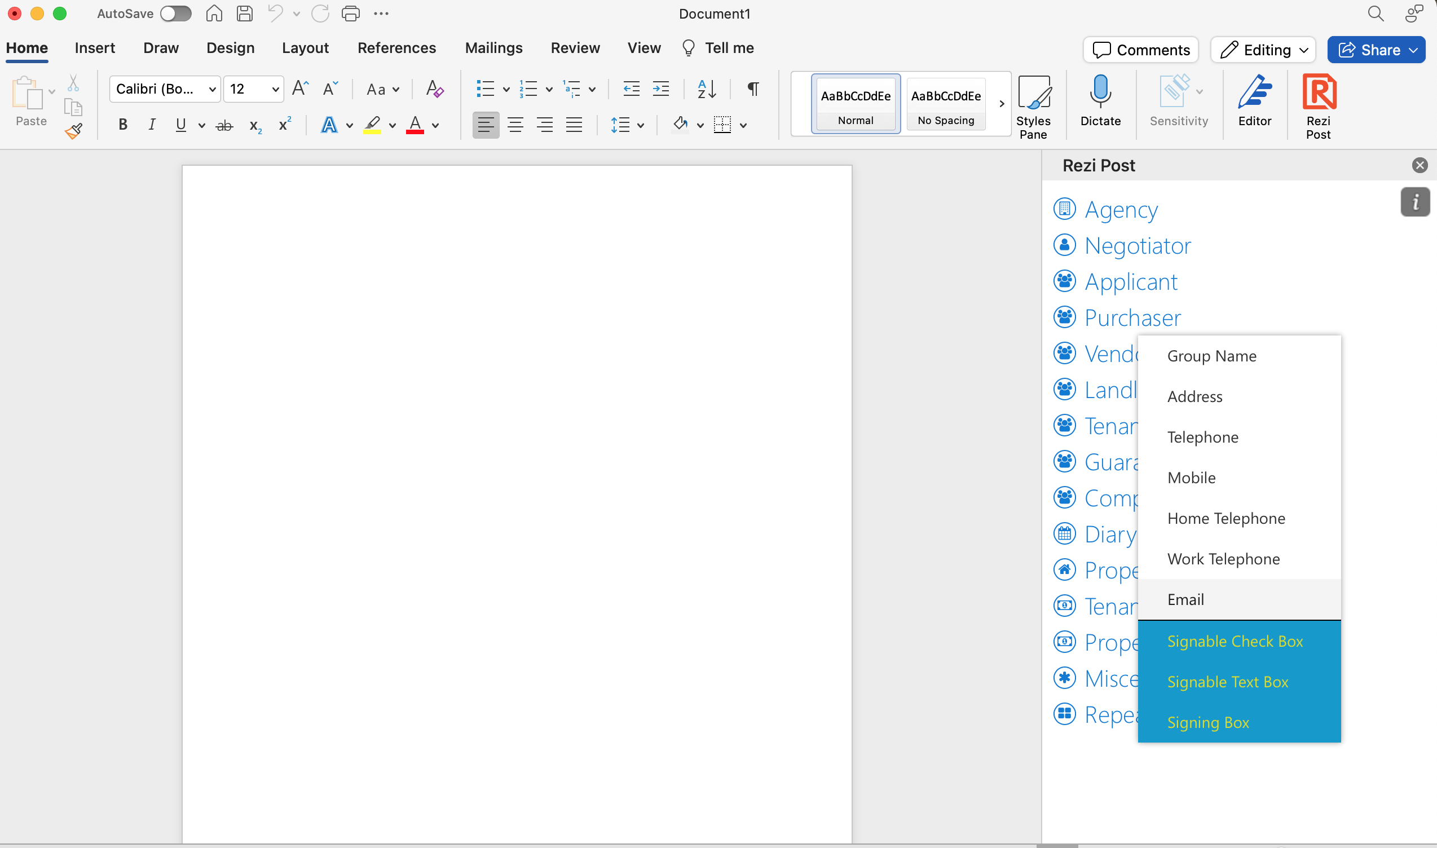
Task: Toggle Italic formatting
Action: [x=152, y=125]
